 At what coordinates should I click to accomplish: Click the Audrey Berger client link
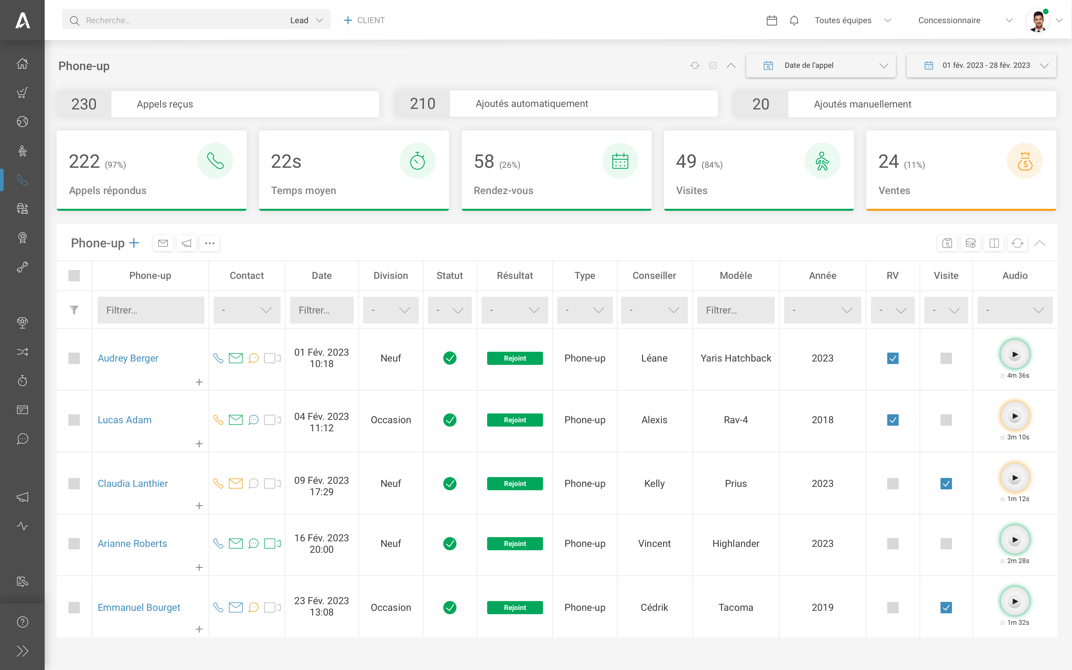point(128,357)
